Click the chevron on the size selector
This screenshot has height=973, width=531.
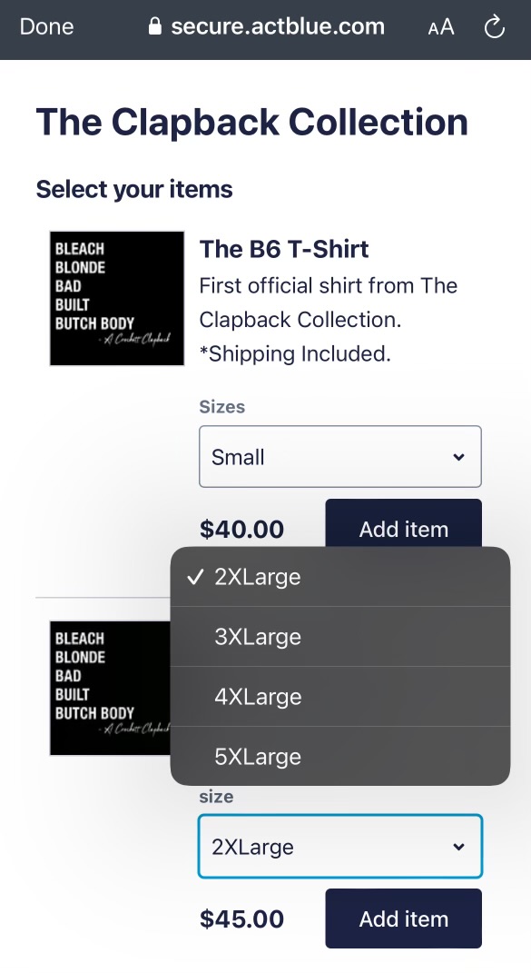458,846
